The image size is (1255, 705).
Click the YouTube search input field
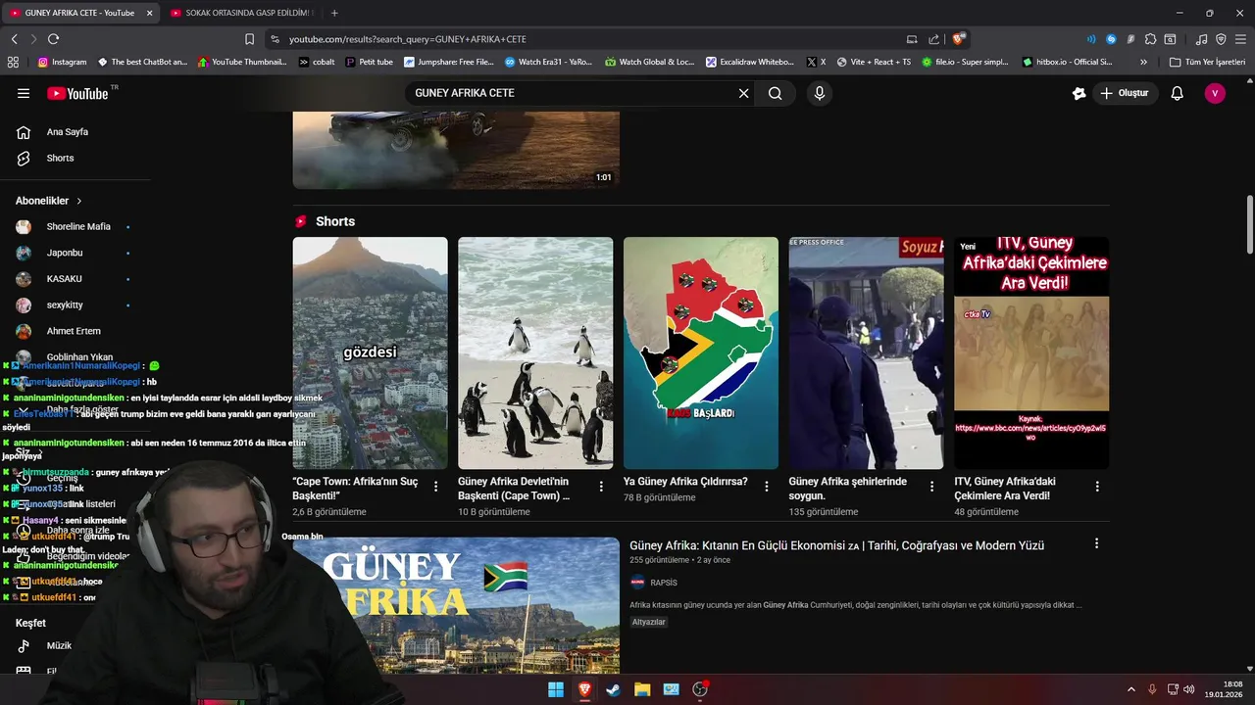pyautogui.click(x=571, y=93)
